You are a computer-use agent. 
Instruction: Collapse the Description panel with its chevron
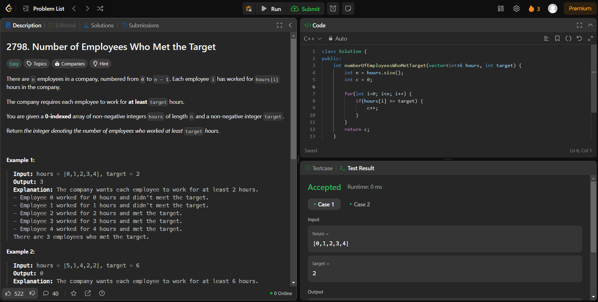click(x=290, y=25)
